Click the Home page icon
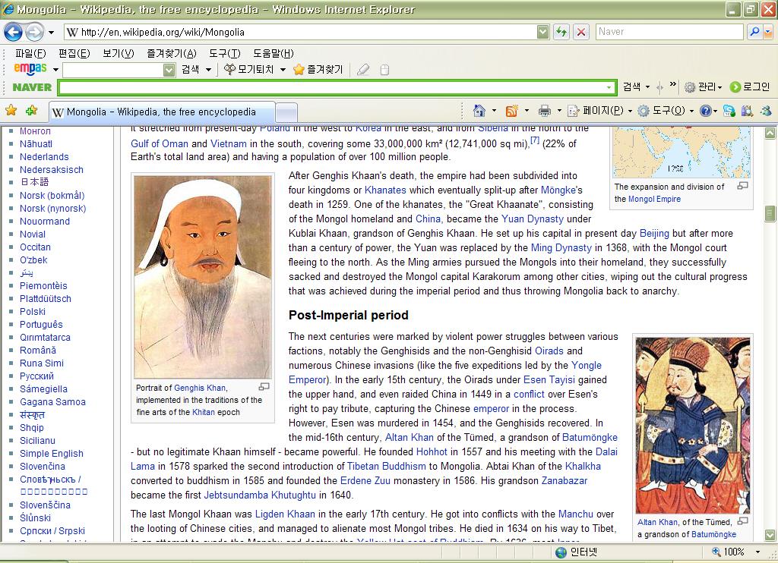The width and height of the screenshot is (778, 563). (479, 111)
